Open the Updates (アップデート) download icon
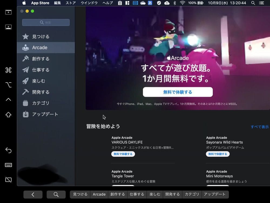The height and width of the screenshot is (203, 270). pyautogui.click(x=25, y=114)
